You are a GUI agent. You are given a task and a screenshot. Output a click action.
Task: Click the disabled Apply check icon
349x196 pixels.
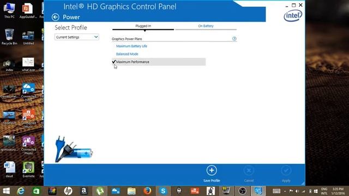pyautogui.click(x=286, y=170)
